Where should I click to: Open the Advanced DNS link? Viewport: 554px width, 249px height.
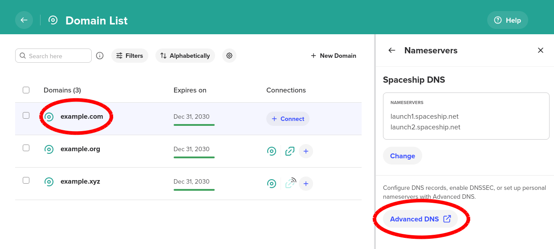click(420, 219)
